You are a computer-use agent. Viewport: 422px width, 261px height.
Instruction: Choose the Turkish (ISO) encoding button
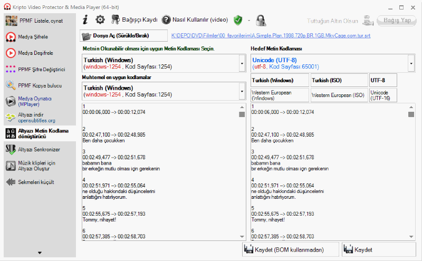338,80
